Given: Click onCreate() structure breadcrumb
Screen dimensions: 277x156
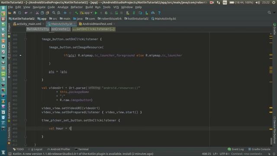Looking at the screenshot, I should [61, 29].
